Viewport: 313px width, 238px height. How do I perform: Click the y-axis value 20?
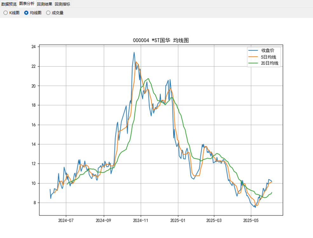(x=34, y=86)
